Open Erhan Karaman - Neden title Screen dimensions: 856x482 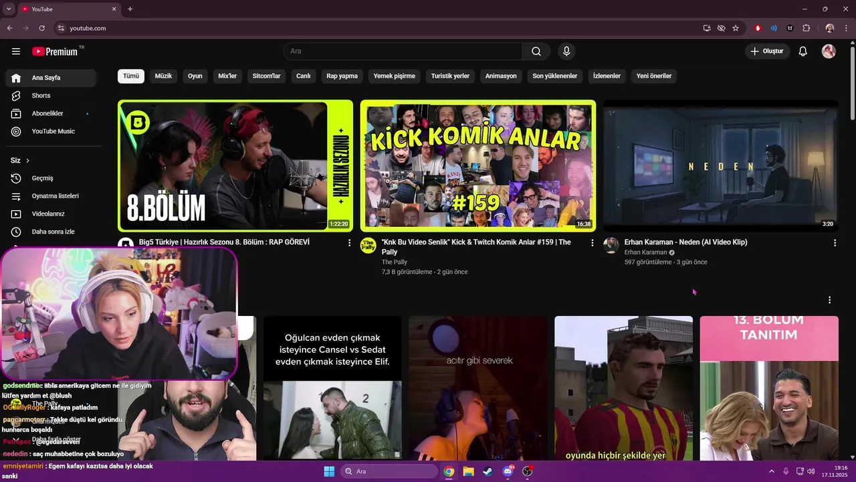(x=685, y=242)
